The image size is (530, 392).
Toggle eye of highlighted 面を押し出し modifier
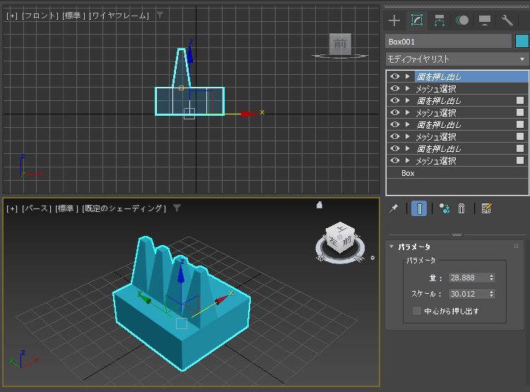coord(395,76)
